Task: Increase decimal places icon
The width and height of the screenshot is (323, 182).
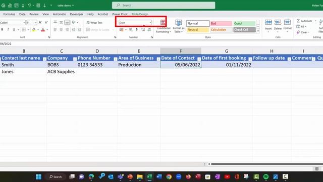Action: click(x=143, y=30)
